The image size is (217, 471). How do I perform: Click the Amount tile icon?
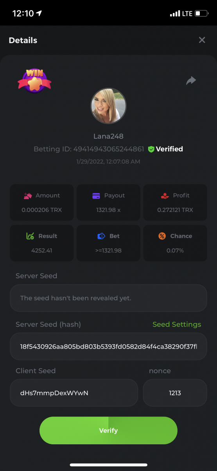(x=27, y=195)
